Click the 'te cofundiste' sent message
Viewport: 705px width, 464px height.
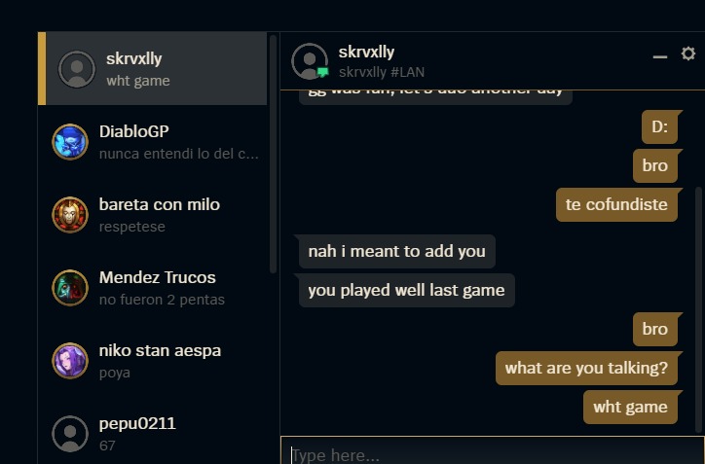(616, 205)
